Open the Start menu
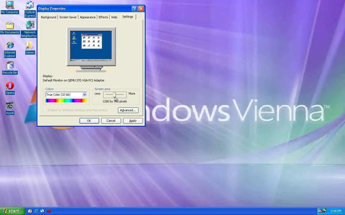This screenshot has width=345, height=215. [13, 211]
